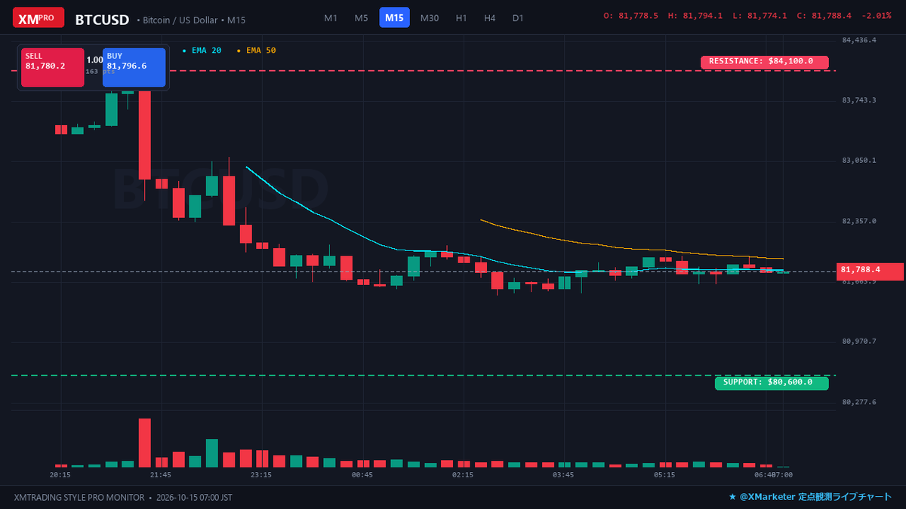Click the XM PRO logo
The height and width of the screenshot is (509, 906).
click(x=38, y=17)
